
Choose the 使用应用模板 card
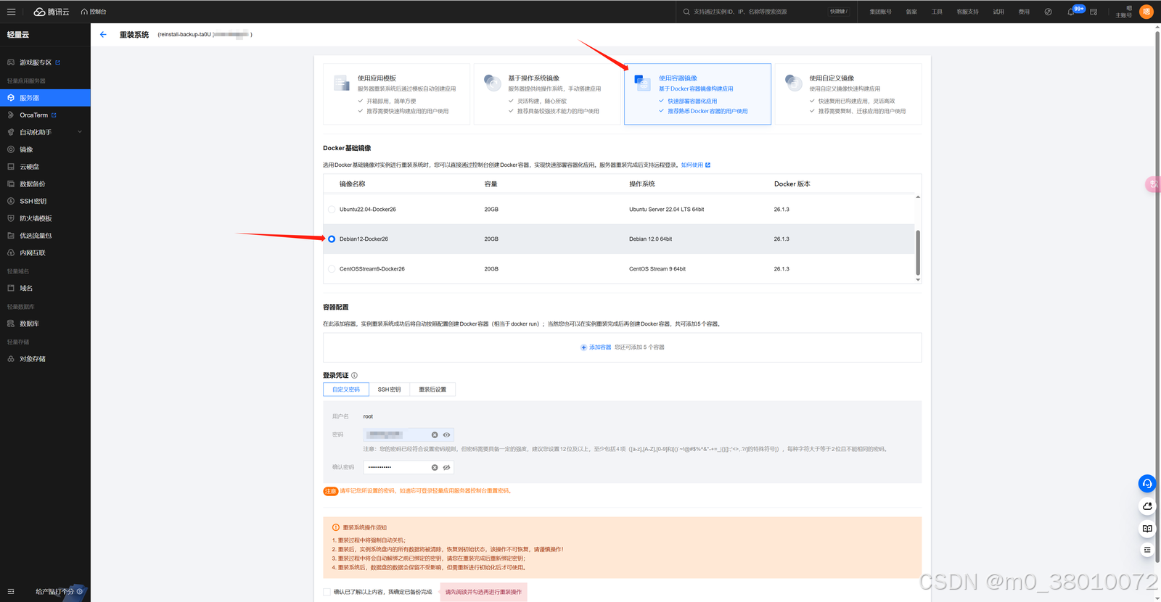coord(396,94)
